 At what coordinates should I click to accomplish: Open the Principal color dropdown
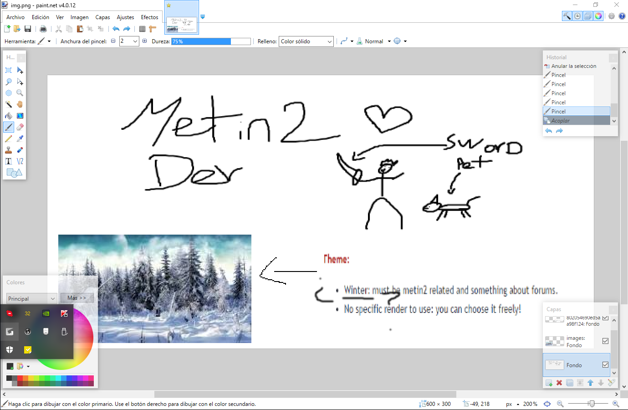[31, 298]
